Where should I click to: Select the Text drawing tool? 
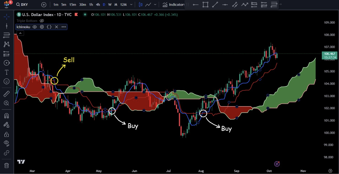[x=6, y=72]
